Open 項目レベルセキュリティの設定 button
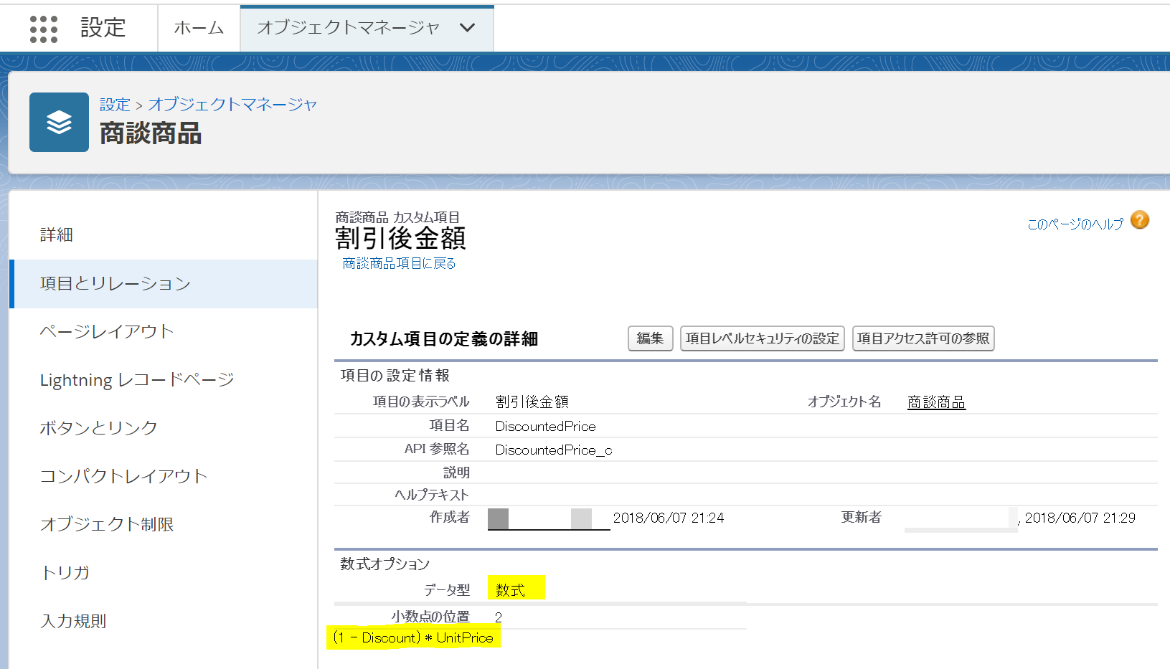Viewport: 1170px width, 669px height. tap(762, 338)
